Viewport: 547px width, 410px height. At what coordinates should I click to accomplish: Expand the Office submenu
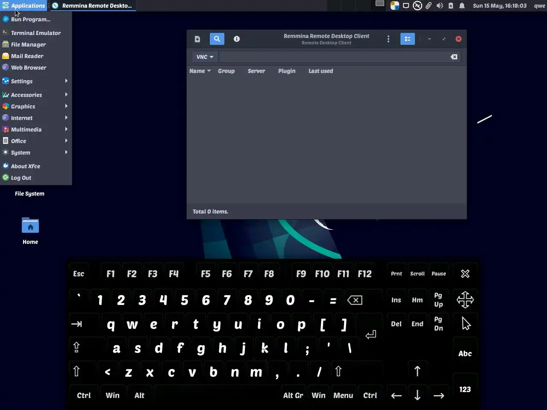36,141
